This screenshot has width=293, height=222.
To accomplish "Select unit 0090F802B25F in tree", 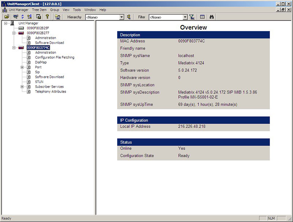I will pyautogui.click(x=38, y=28).
